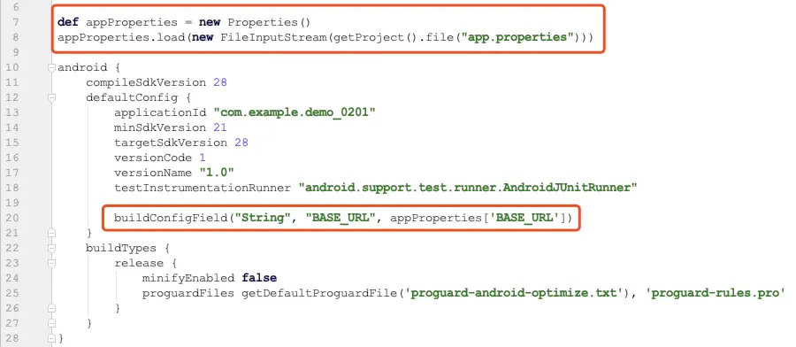Click versionCode value 1

pyautogui.click(x=202, y=158)
